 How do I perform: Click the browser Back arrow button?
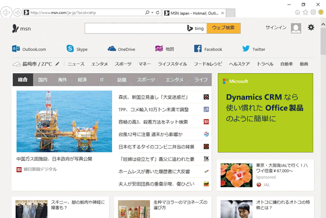[6, 12]
